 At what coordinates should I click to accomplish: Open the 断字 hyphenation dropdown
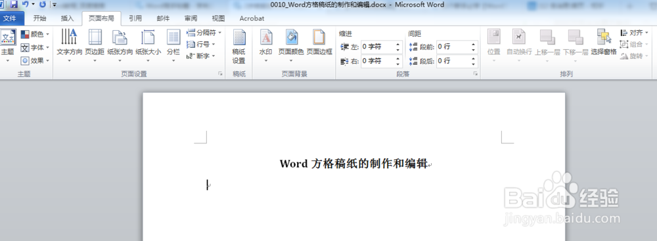(201, 56)
